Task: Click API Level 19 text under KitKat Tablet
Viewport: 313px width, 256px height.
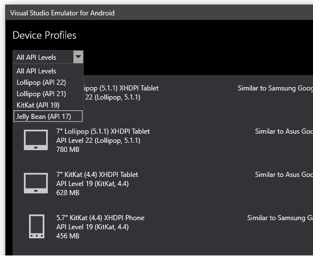Action: pyautogui.click(x=92, y=184)
